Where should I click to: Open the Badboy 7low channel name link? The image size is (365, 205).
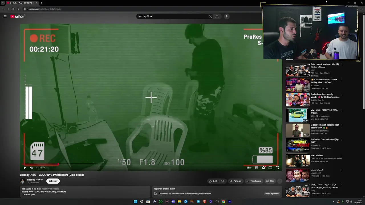click(34, 180)
